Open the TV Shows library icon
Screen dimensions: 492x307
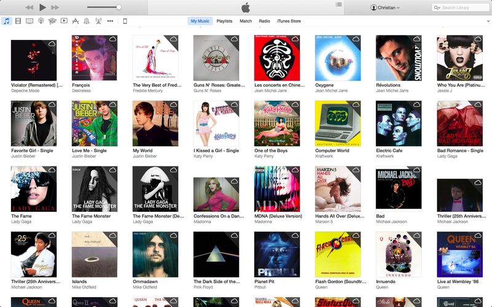click(30, 21)
